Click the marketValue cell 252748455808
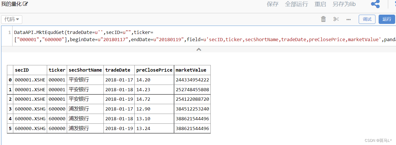 pyautogui.click(x=192, y=90)
